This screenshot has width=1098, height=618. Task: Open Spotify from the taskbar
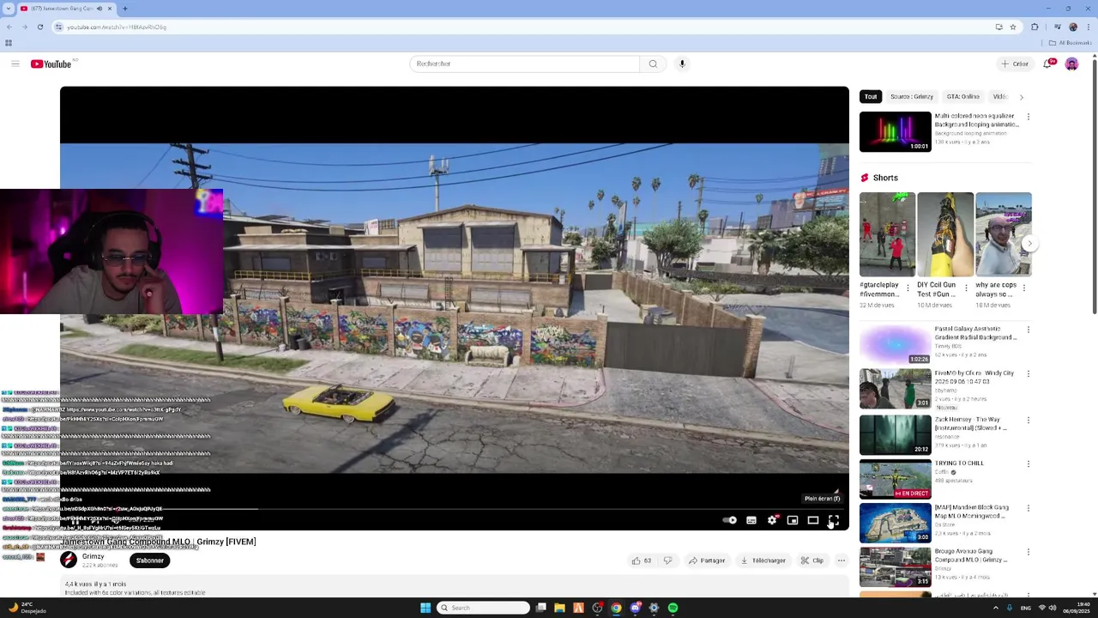coord(673,608)
